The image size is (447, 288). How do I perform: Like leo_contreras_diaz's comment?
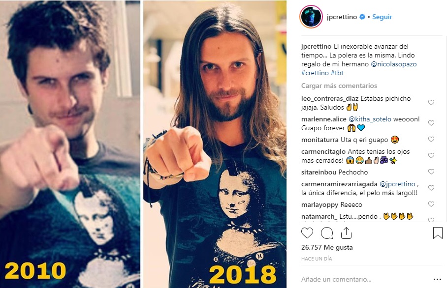click(x=431, y=102)
